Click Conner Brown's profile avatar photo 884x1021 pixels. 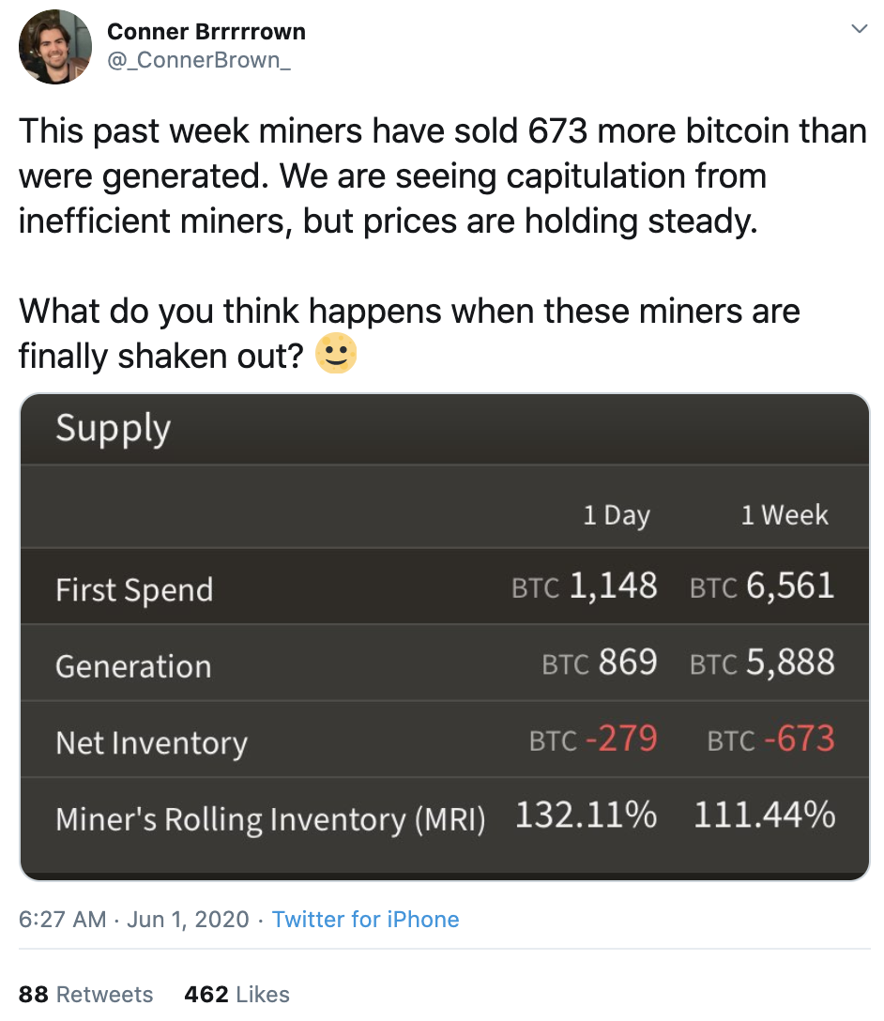(55, 48)
